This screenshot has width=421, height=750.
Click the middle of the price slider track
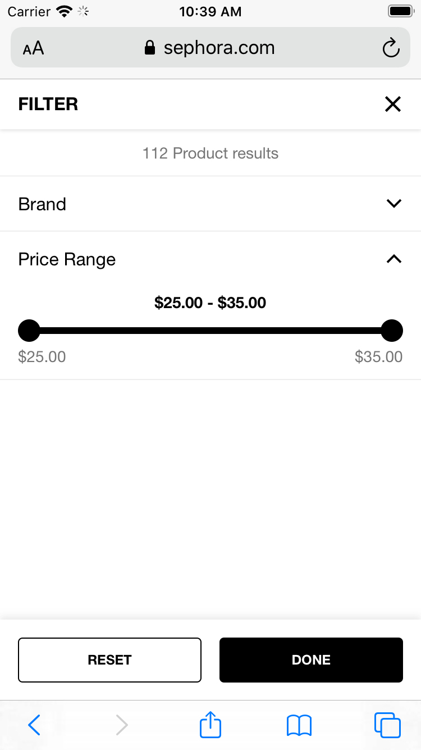[210, 331]
